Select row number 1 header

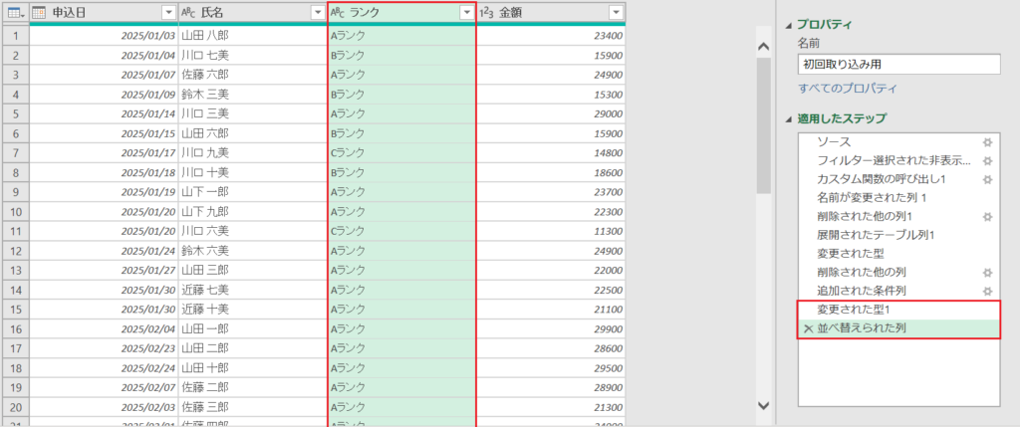click(x=16, y=36)
